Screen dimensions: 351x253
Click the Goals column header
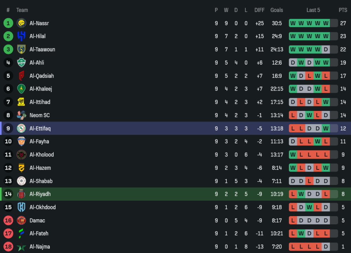pos(277,10)
